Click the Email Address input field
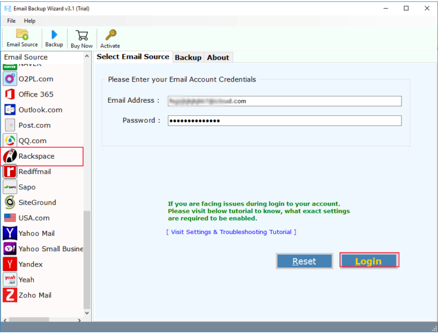This screenshot has width=438, height=334. pos(285,101)
